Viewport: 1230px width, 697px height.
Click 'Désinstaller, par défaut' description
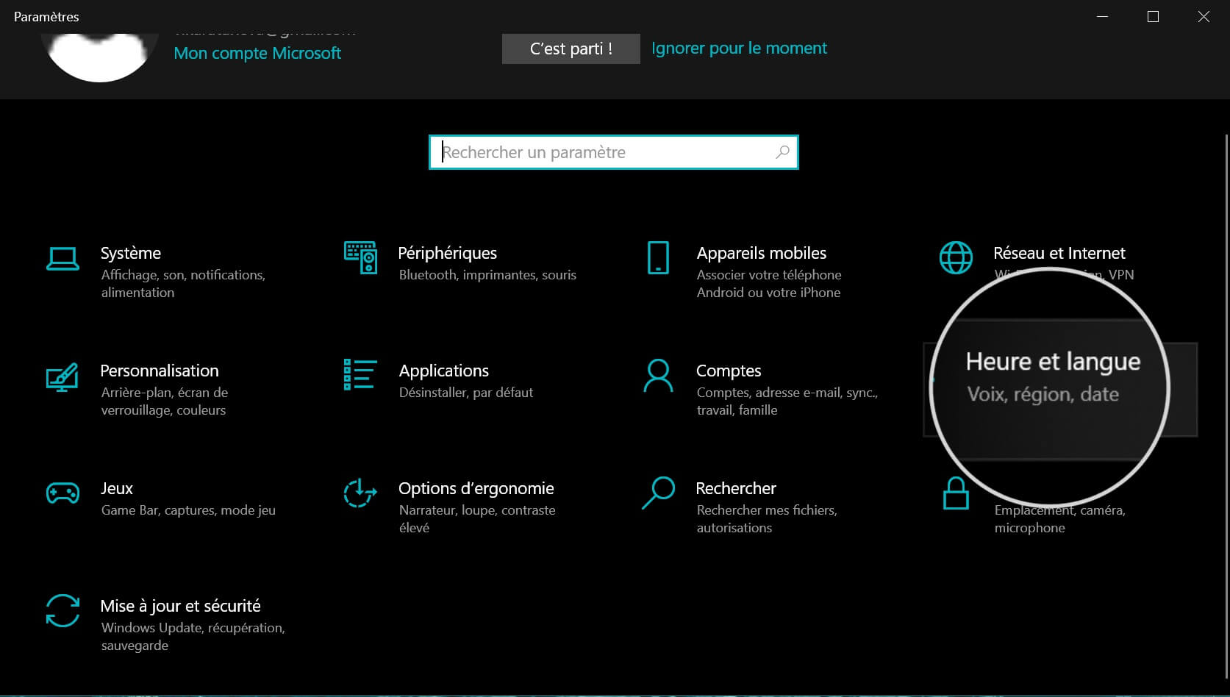466,392
